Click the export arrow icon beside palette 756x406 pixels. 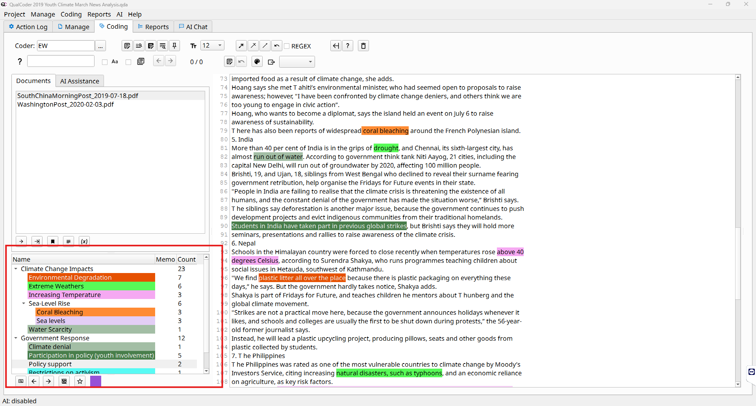[271, 62]
